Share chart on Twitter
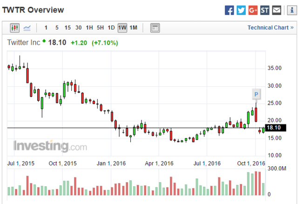 coord(241,10)
